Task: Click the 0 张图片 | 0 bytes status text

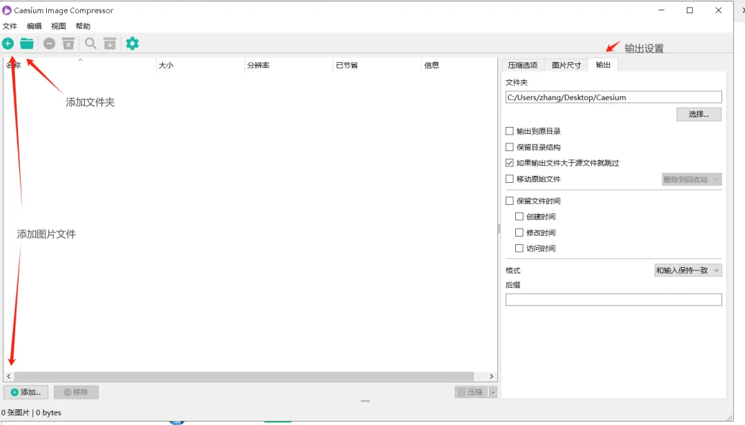Action: pos(31,413)
